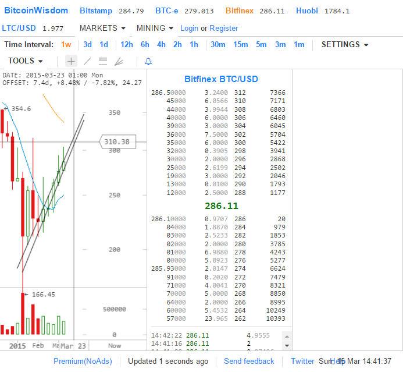Click the Bitstamp price 284.79
The image size is (403, 372).
click(131, 11)
